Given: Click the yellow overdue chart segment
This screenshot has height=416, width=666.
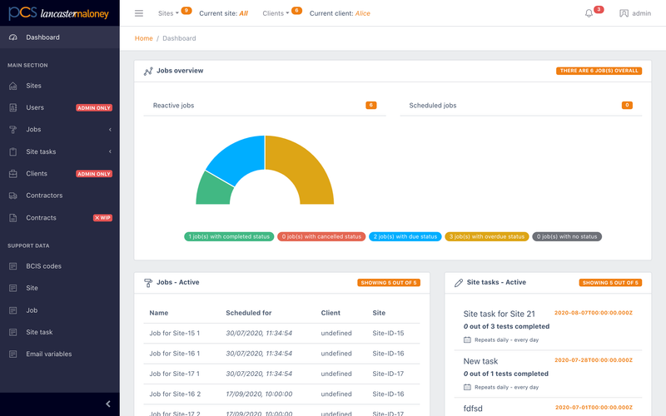Looking at the screenshot, I should click(x=306, y=166).
